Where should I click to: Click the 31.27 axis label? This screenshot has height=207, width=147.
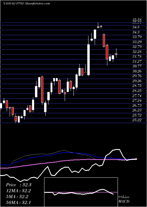point(137,62)
